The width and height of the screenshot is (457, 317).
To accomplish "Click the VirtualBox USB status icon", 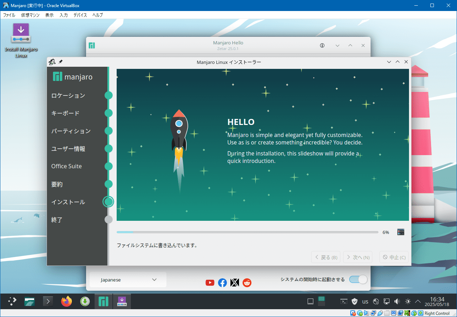I will click(380, 313).
